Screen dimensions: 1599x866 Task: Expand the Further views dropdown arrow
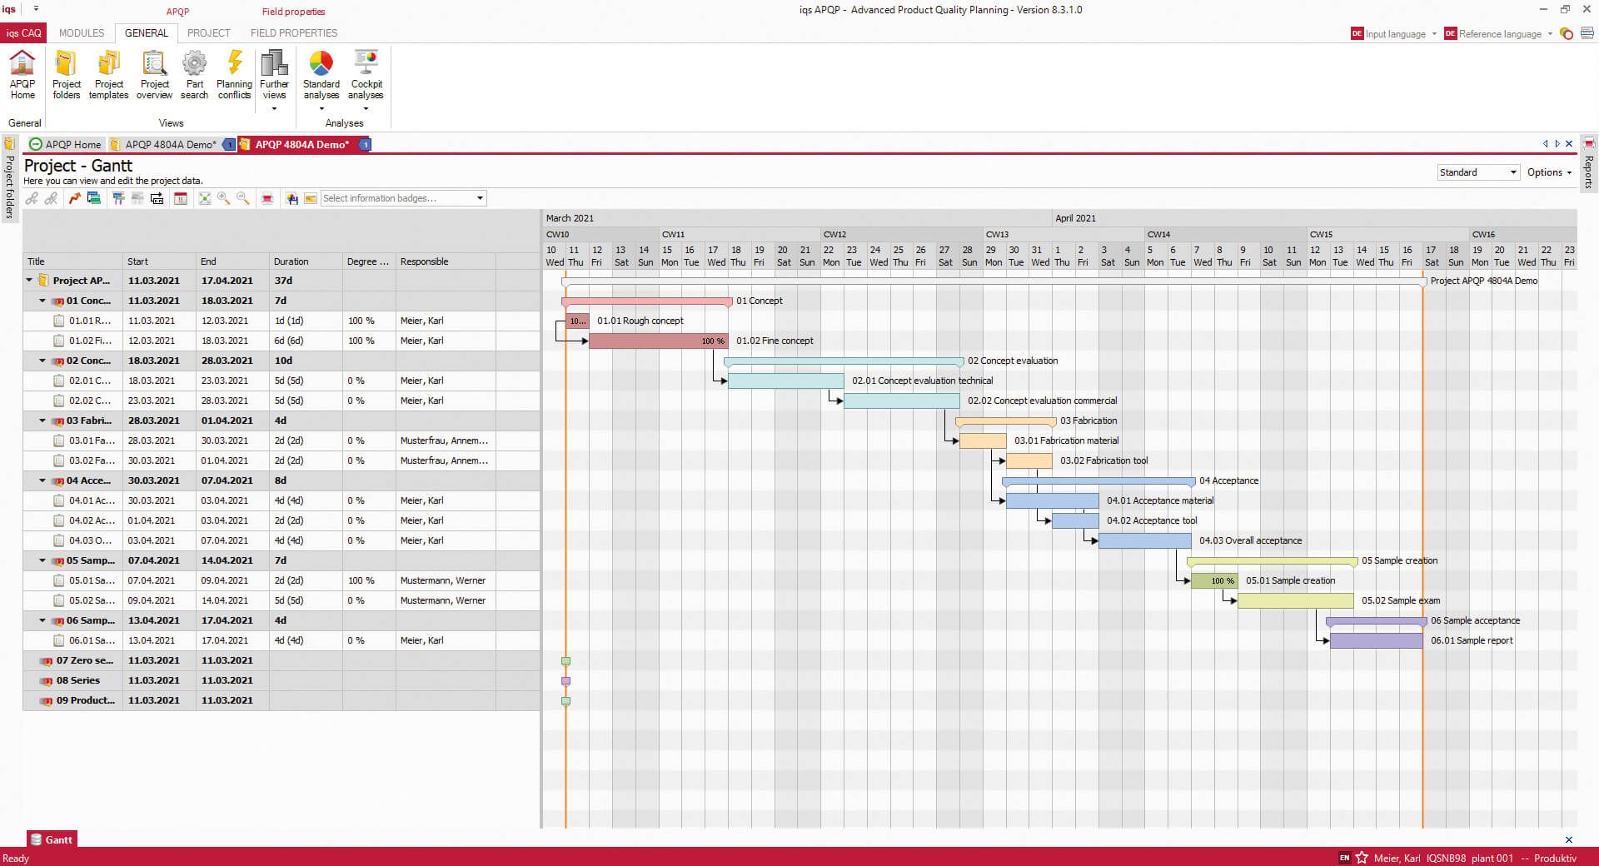click(274, 107)
